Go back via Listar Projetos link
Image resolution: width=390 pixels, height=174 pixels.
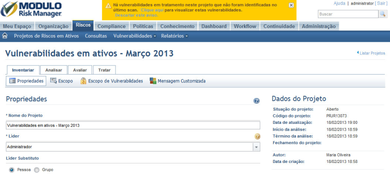371,53
